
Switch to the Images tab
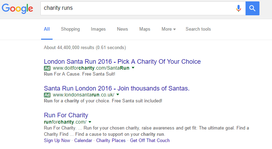click(x=99, y=29)
